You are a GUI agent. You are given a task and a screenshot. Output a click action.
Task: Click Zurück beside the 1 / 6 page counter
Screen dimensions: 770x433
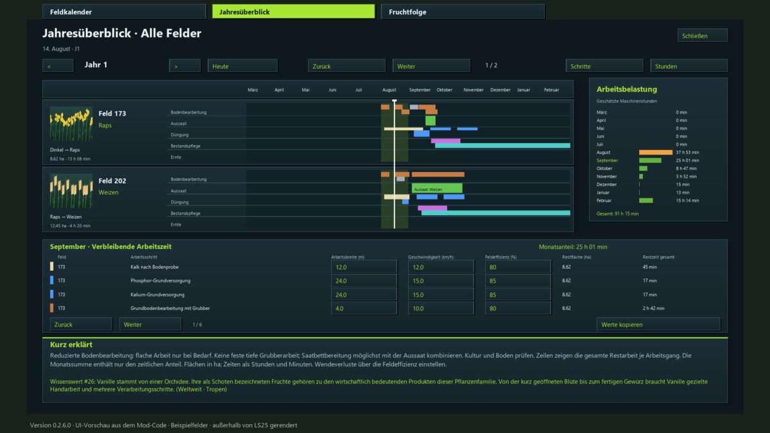(x=81, y=325)
